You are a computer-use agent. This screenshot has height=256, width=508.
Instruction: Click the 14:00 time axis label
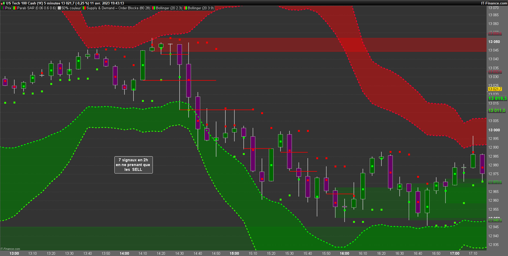click(124, 253)
